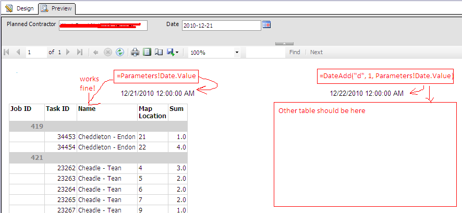The image size is (462, 213).
Task: Click the Name column header
Action: (x=107, y=112)
